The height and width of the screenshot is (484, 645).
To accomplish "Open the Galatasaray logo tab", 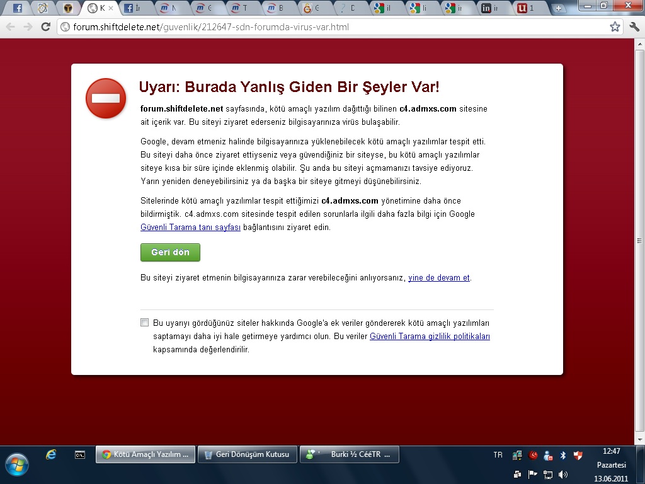I will click(314, 8).
